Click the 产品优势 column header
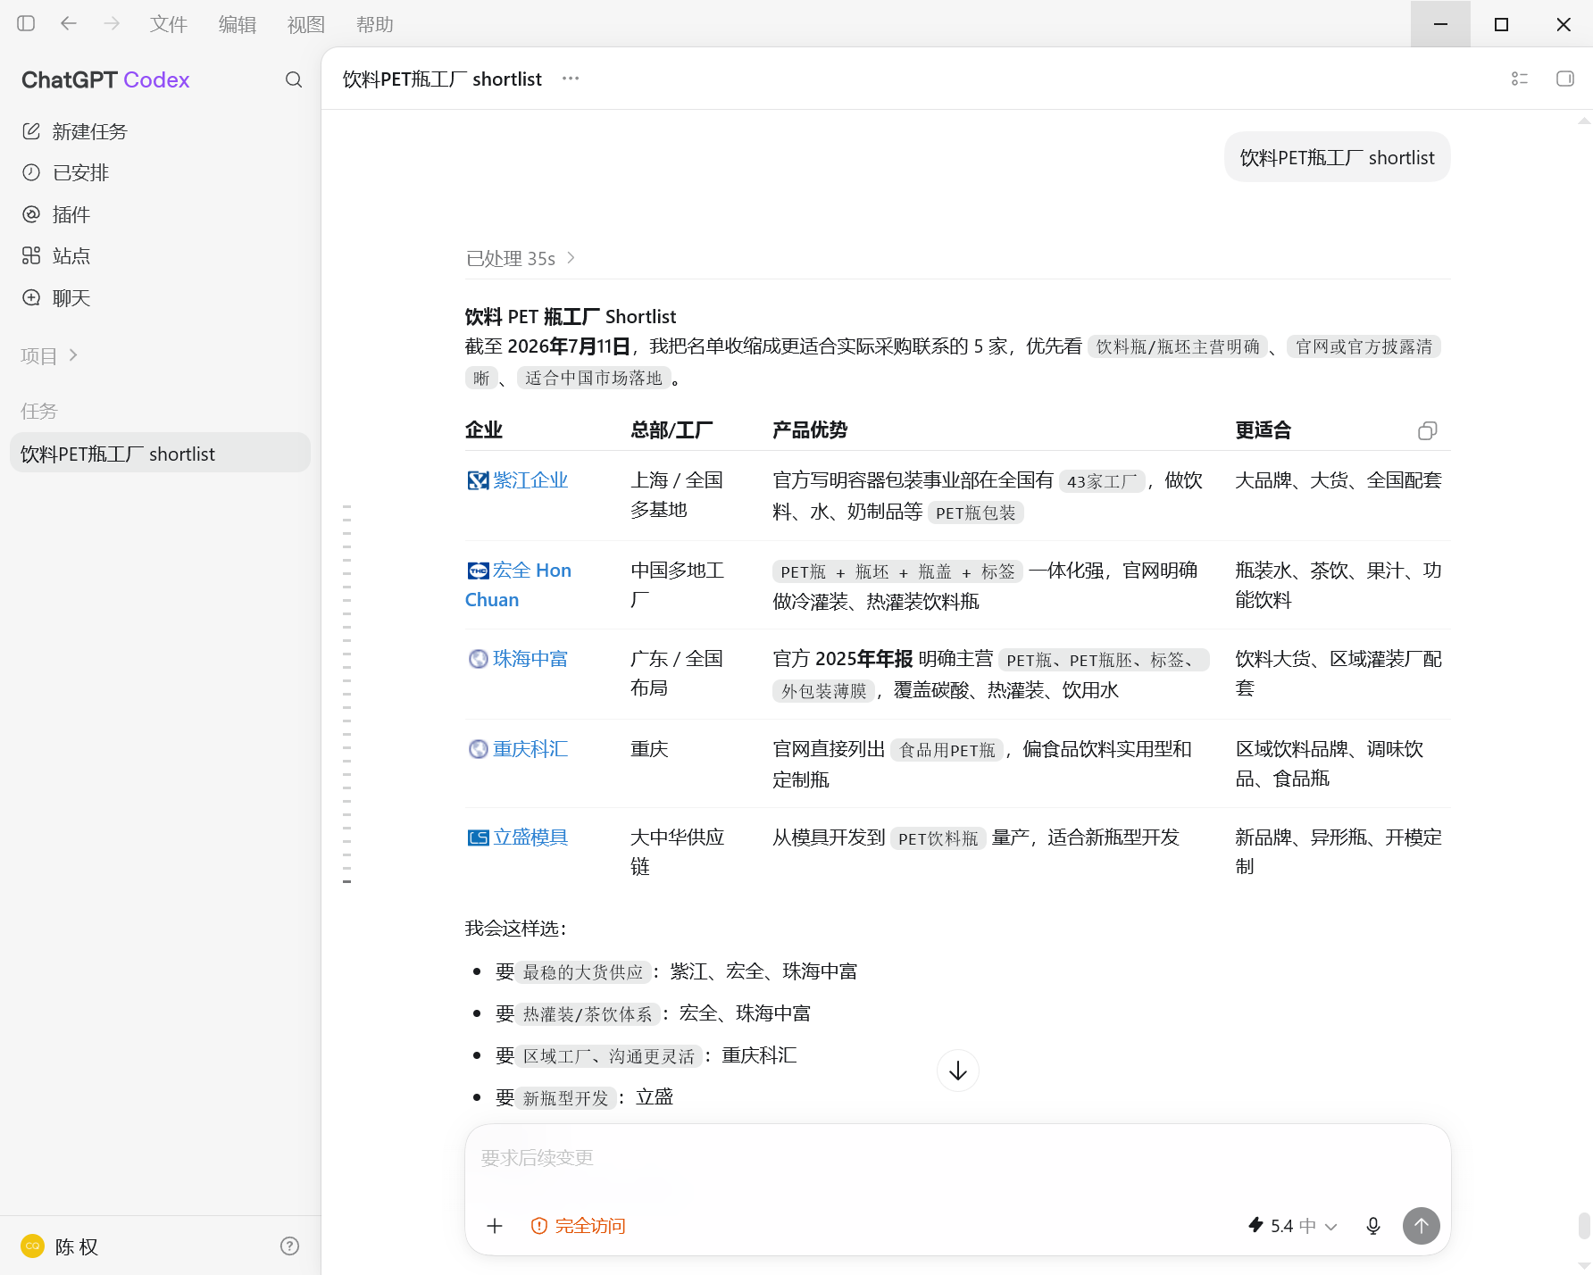 click(x=810, y=430)
